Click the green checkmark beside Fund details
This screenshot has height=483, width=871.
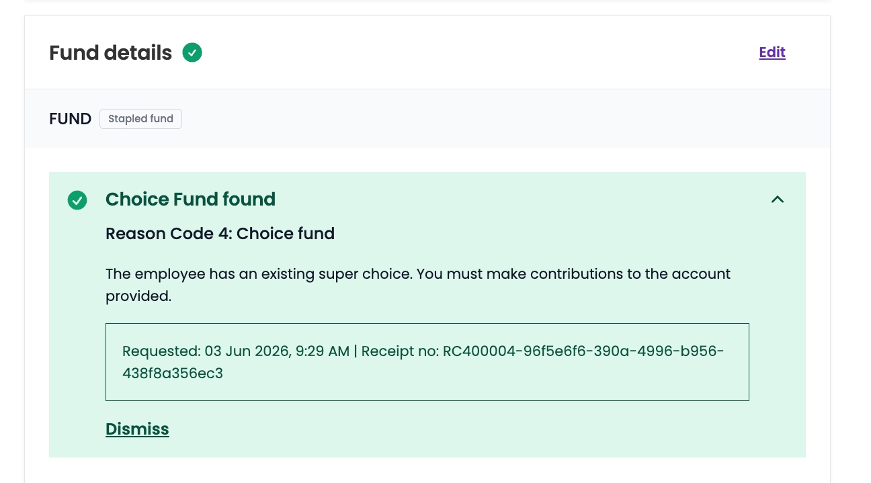[x=192, y=52]
